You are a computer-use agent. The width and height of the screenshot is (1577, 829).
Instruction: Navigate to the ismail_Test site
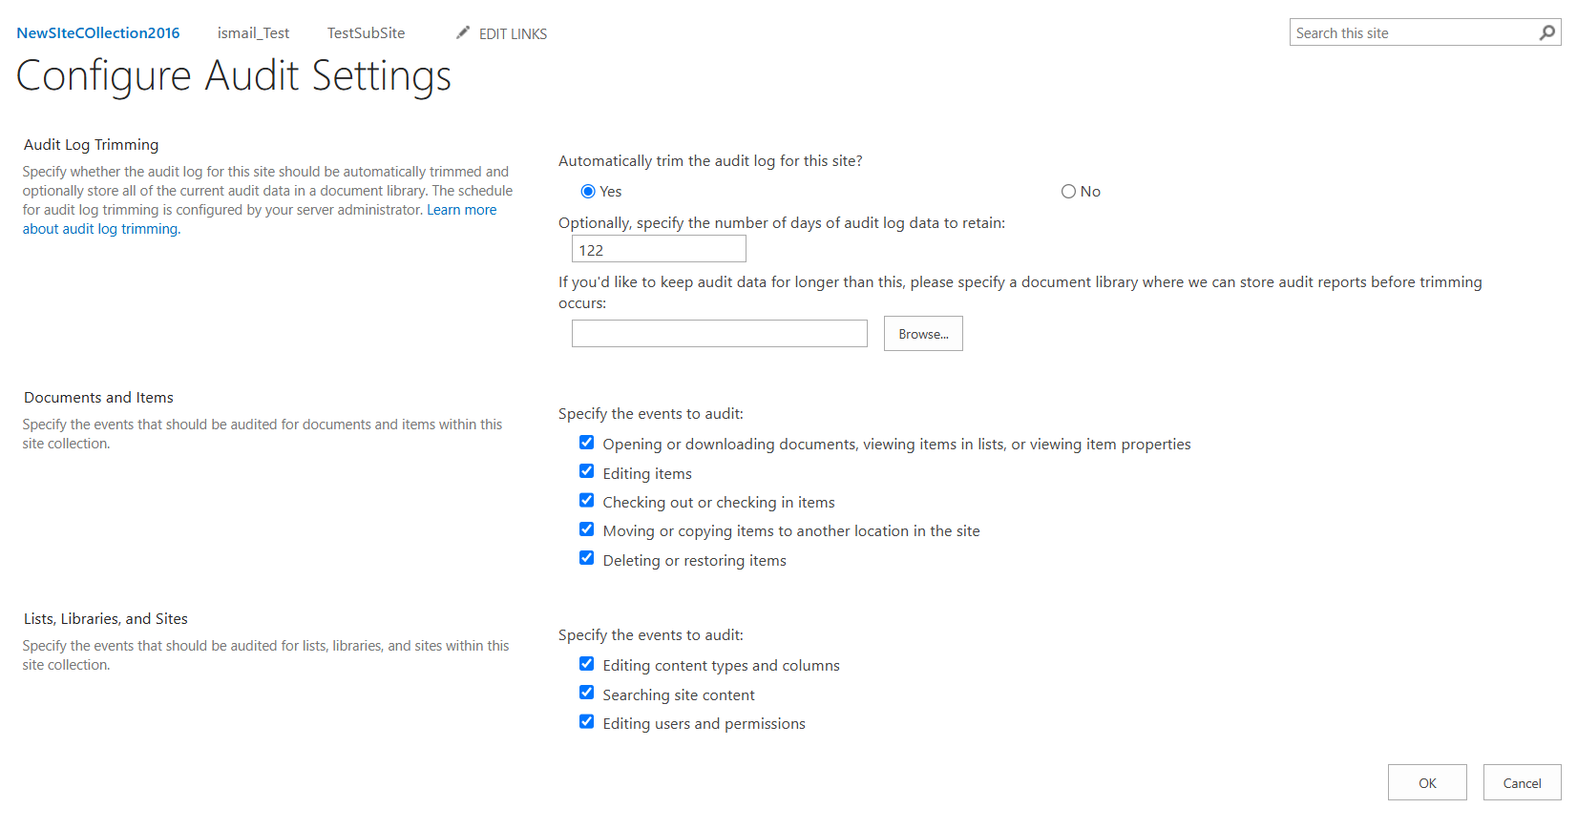tap(253, 31)
